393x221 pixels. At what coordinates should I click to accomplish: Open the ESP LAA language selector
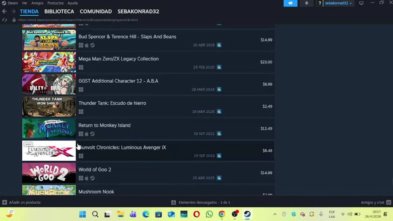tap(332, 214)
